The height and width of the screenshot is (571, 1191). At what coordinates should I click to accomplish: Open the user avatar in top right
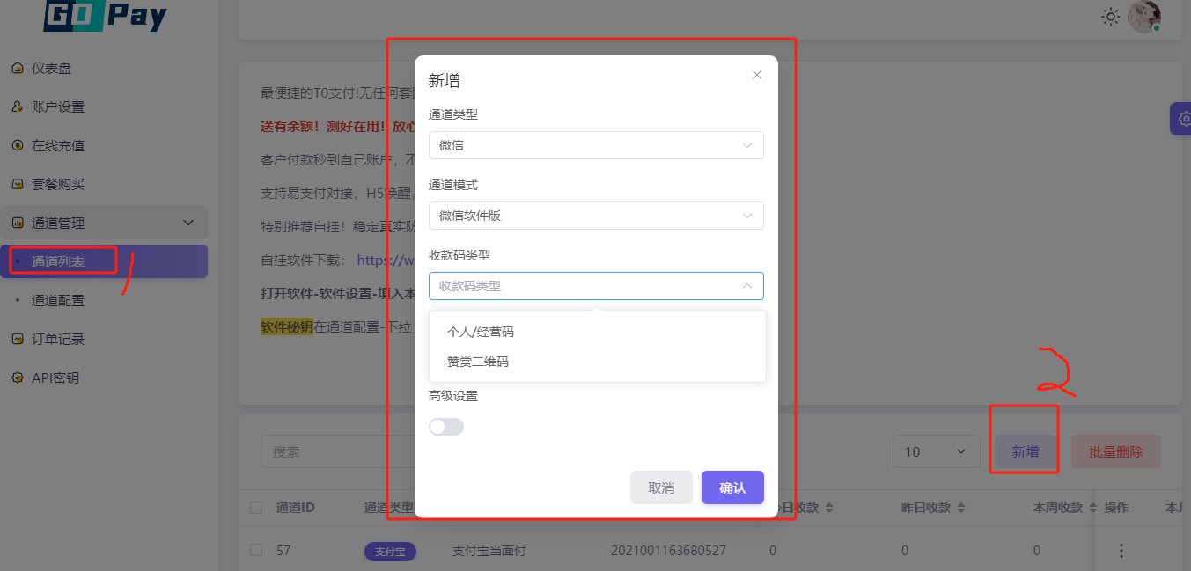[1143, 17]
